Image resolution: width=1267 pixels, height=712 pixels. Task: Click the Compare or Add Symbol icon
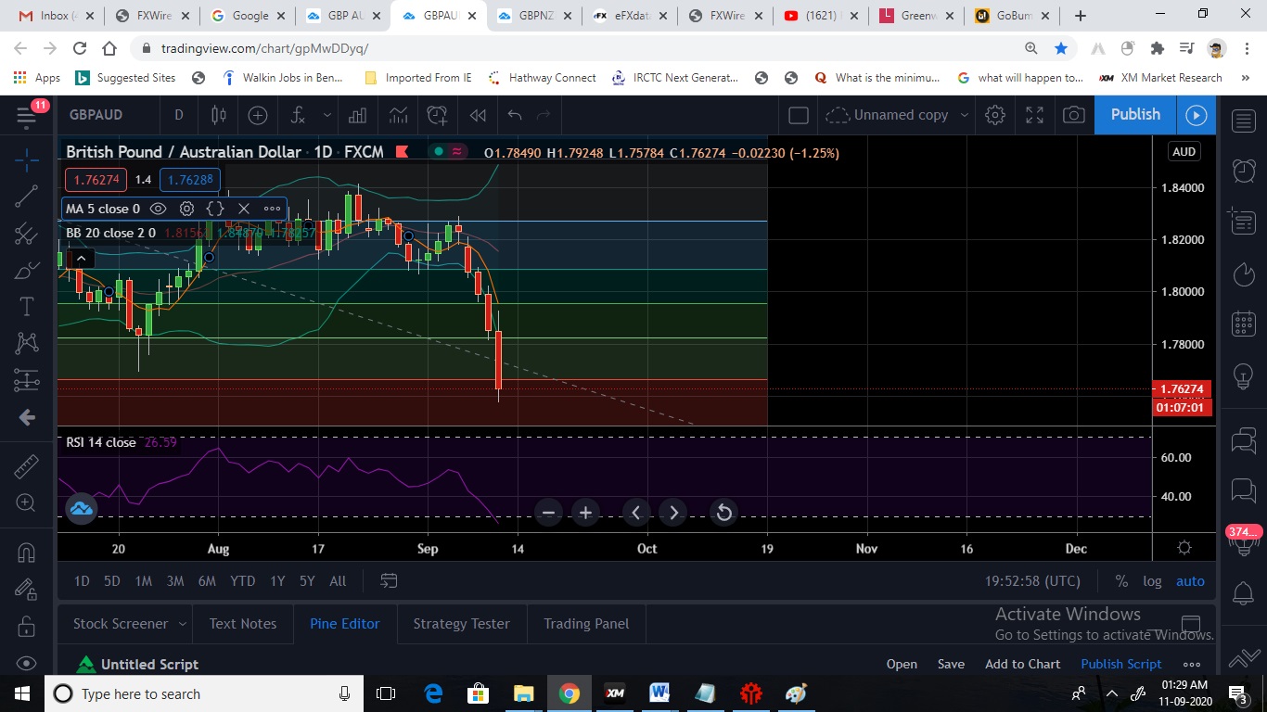pyautogui.click(x=258, y=115)
